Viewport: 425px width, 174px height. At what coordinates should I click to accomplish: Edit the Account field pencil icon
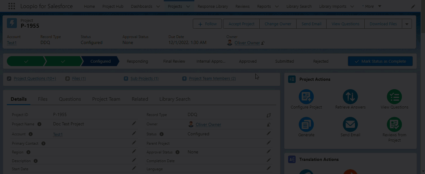[x=134, y=133]
